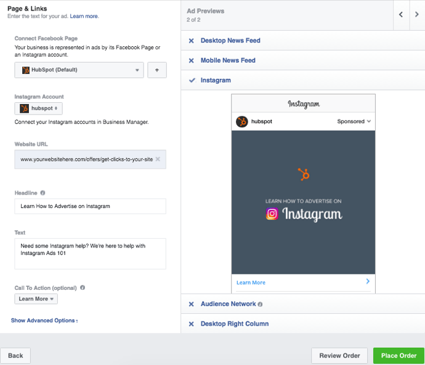
Task: Open Learn More call to action dropdown
Action: click(36, 299)
